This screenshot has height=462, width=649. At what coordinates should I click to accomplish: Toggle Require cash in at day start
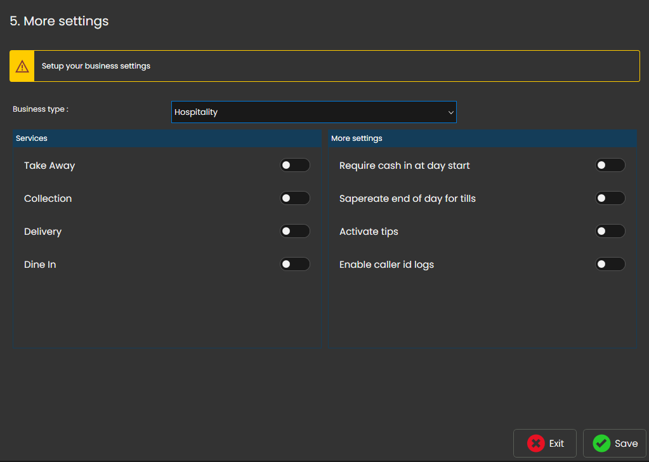point(610,166)
